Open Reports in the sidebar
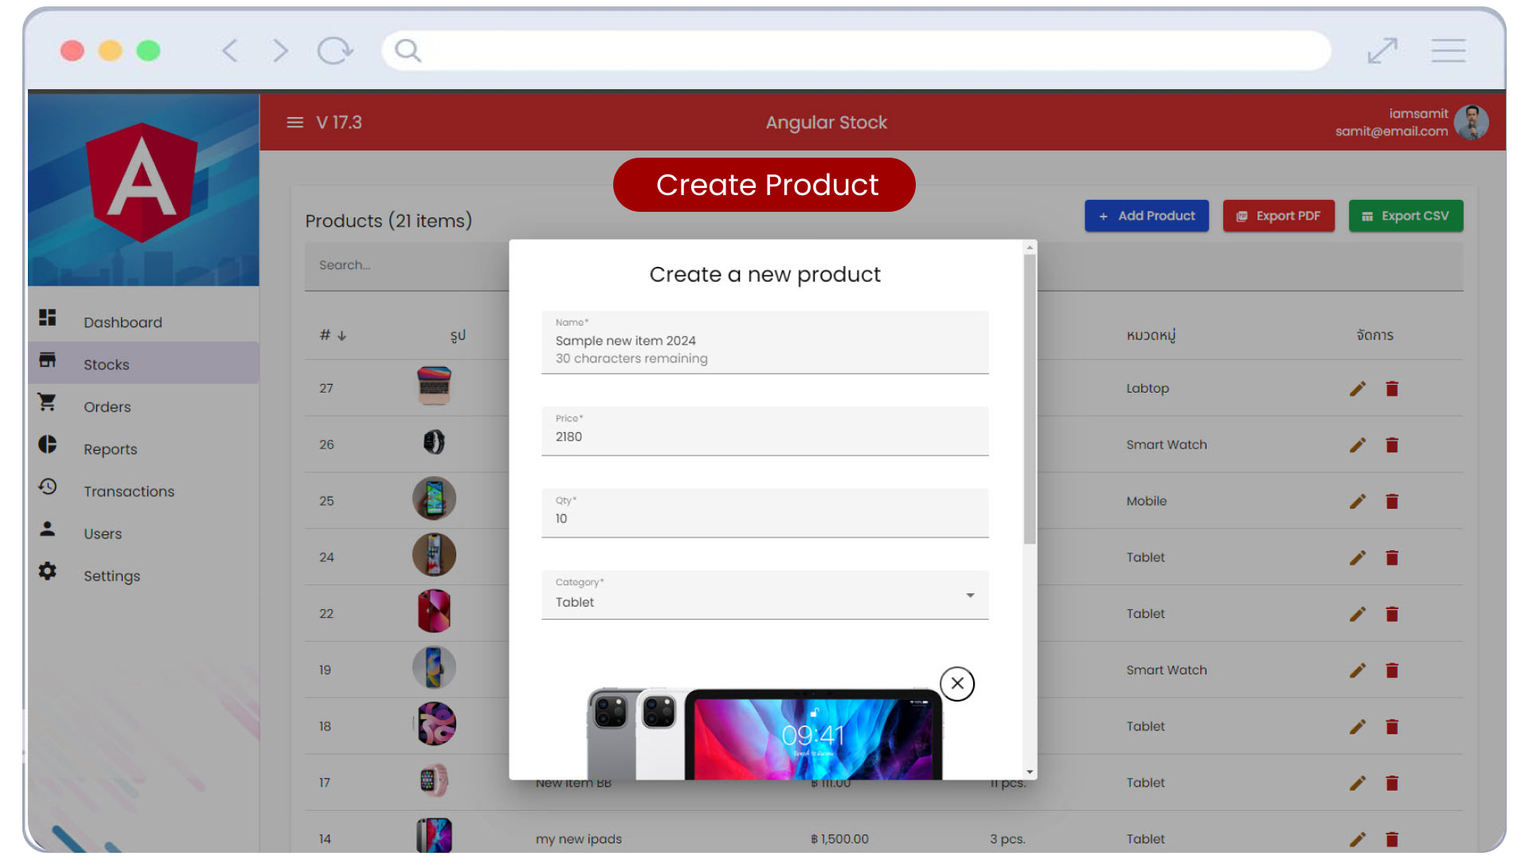1529x860 pixels. click(143, 448)
